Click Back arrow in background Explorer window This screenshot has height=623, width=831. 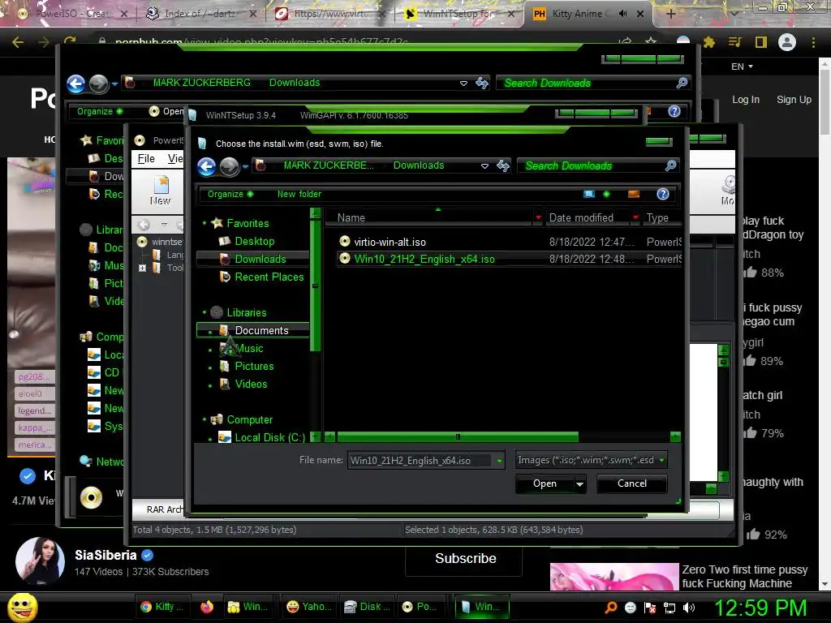[x=76, y=84]
